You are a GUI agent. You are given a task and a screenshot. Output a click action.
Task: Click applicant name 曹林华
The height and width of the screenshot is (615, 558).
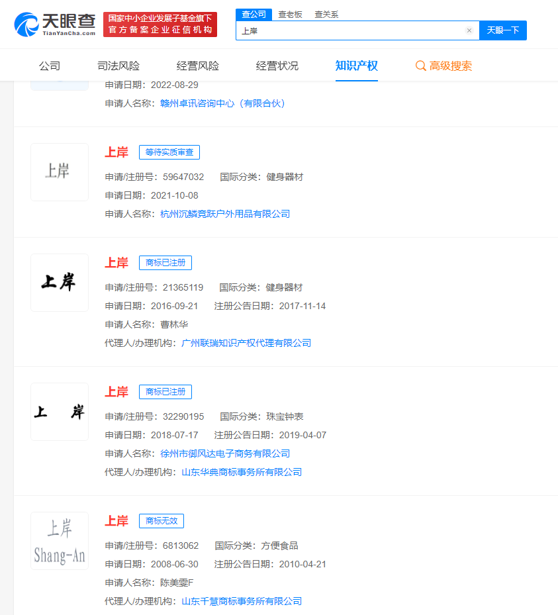click(x=174, y=325)
